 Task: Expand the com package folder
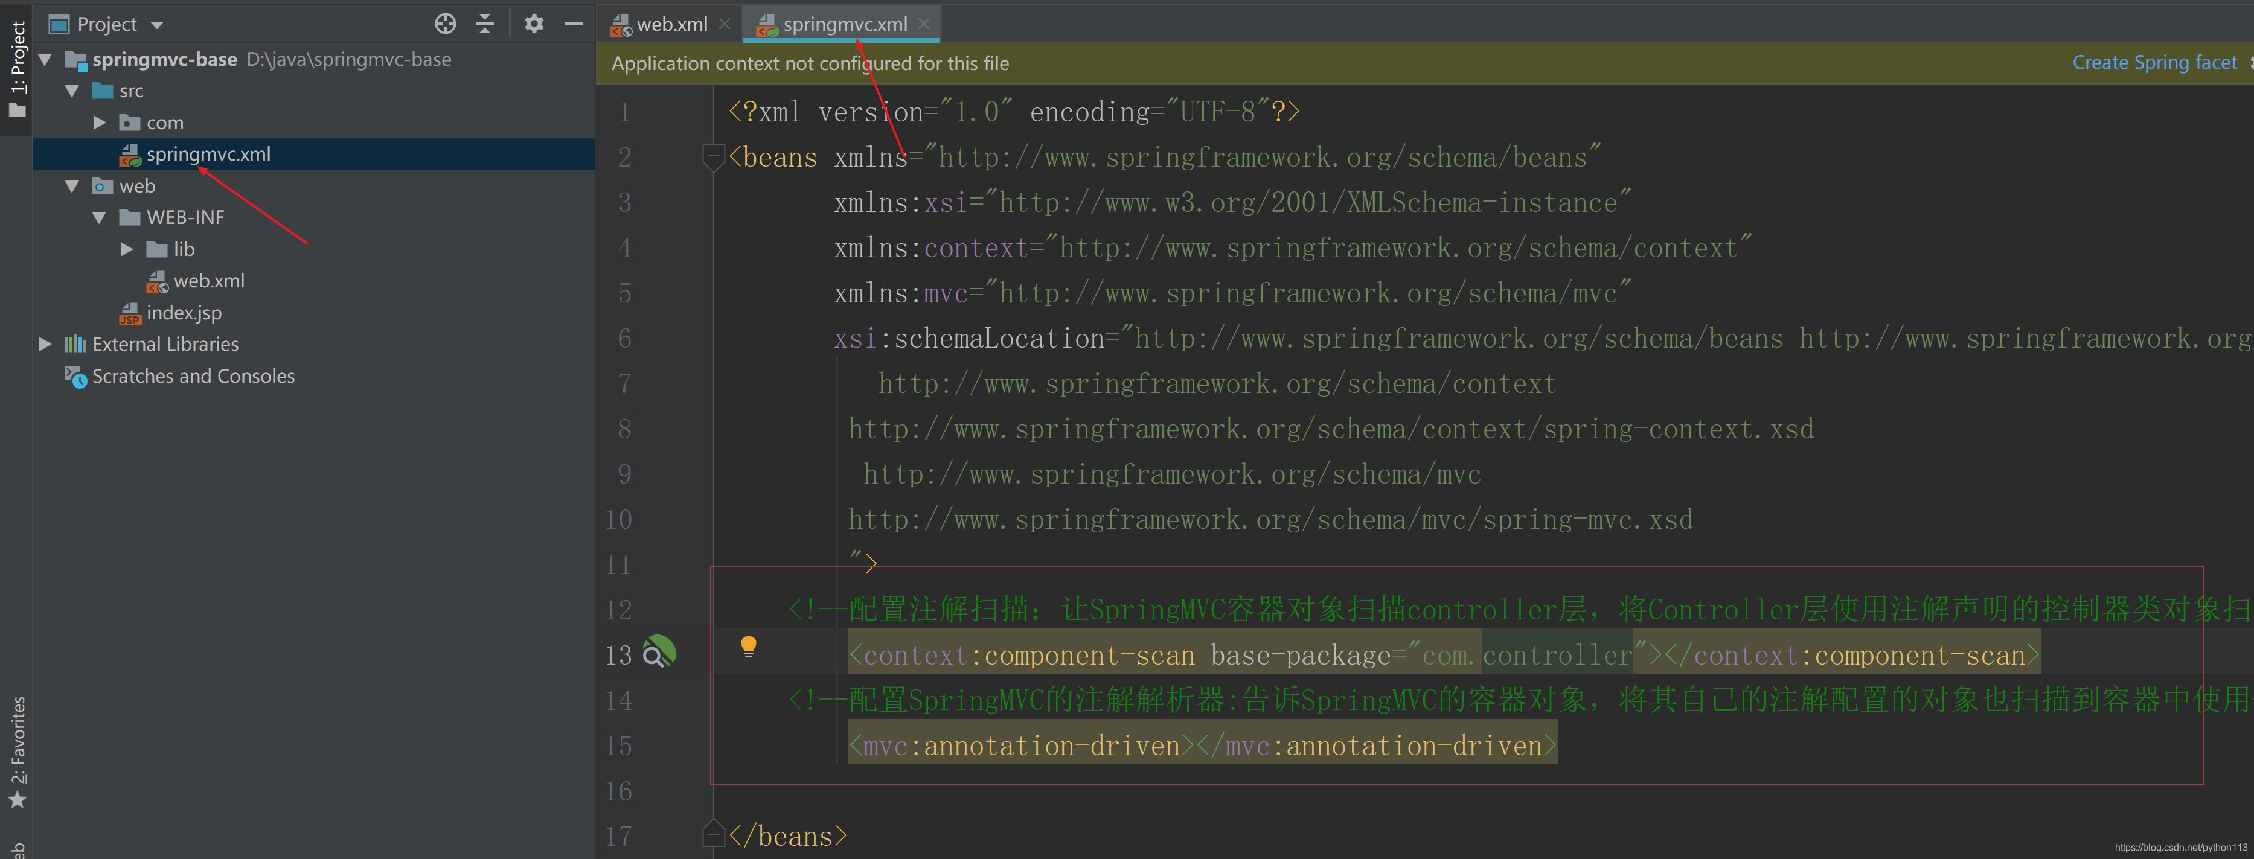pos(100,123)
